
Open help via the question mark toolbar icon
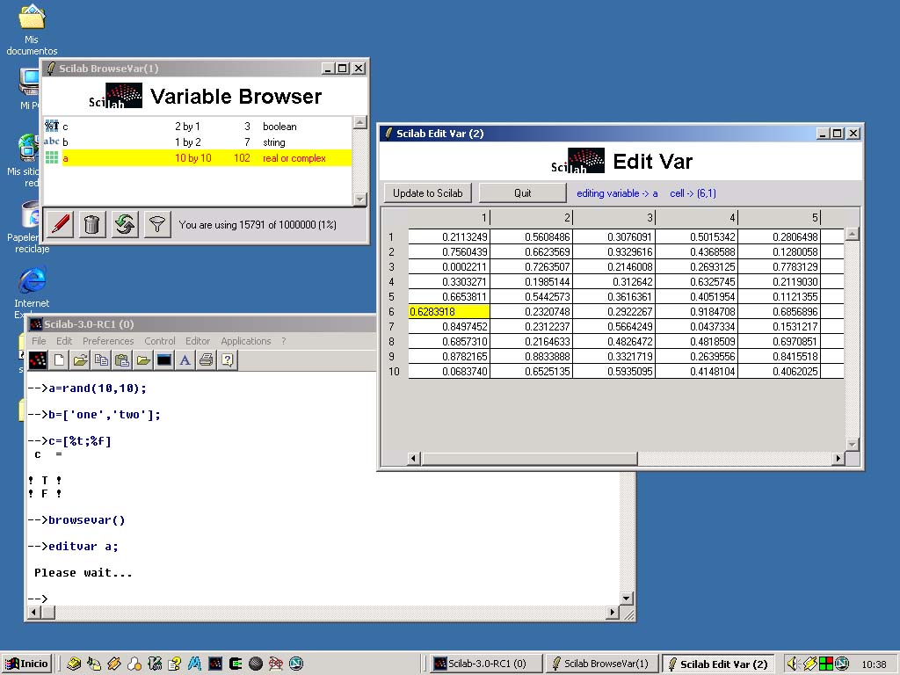tap(227, 359)
